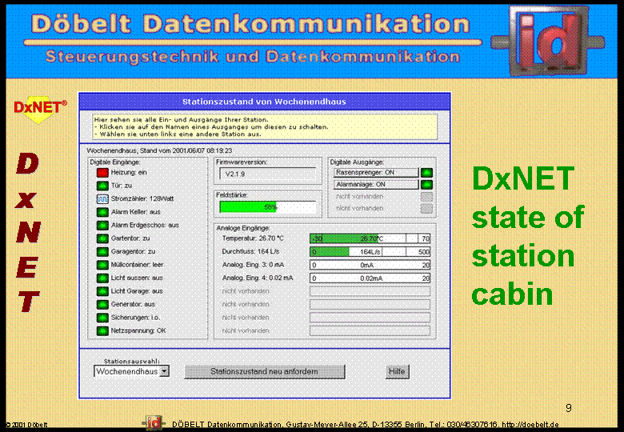Select Wochenendhaus in the station combo box

point(132,371)
